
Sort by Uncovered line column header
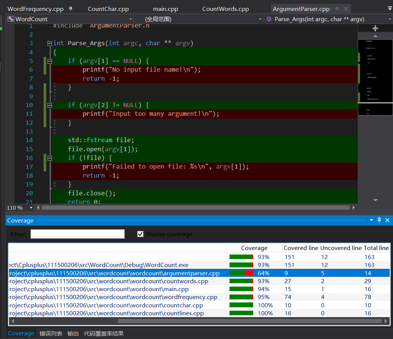tap(341, 248)
